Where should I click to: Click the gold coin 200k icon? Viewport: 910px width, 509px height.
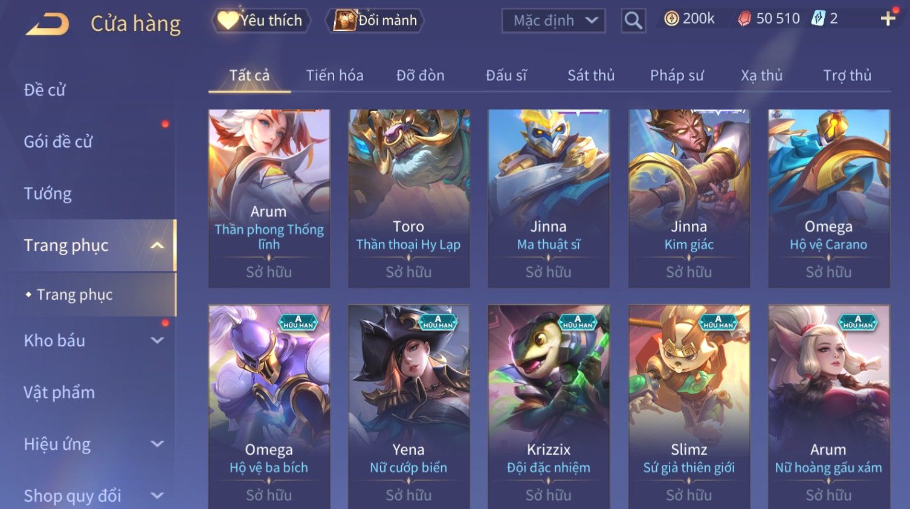pyautogui.click(x=671, y=19)
